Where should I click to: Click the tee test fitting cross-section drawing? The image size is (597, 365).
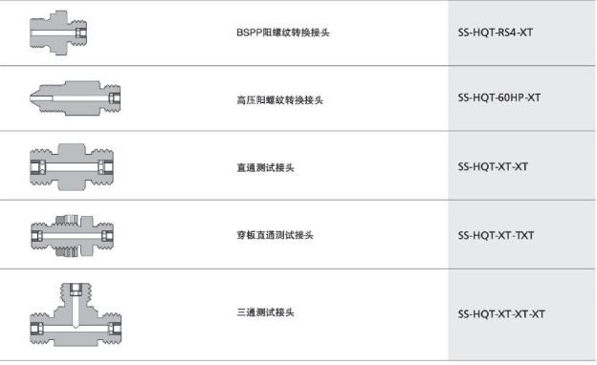click(76, 314)
